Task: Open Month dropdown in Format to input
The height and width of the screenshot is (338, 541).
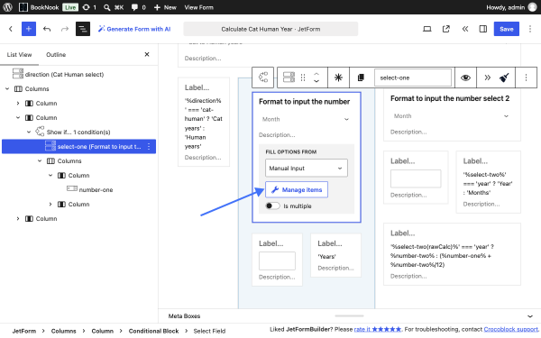Action: [306, 119]
